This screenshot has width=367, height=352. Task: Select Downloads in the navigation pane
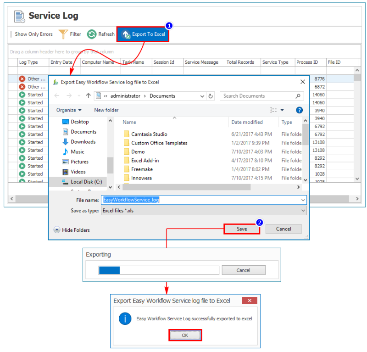point(83,142)
